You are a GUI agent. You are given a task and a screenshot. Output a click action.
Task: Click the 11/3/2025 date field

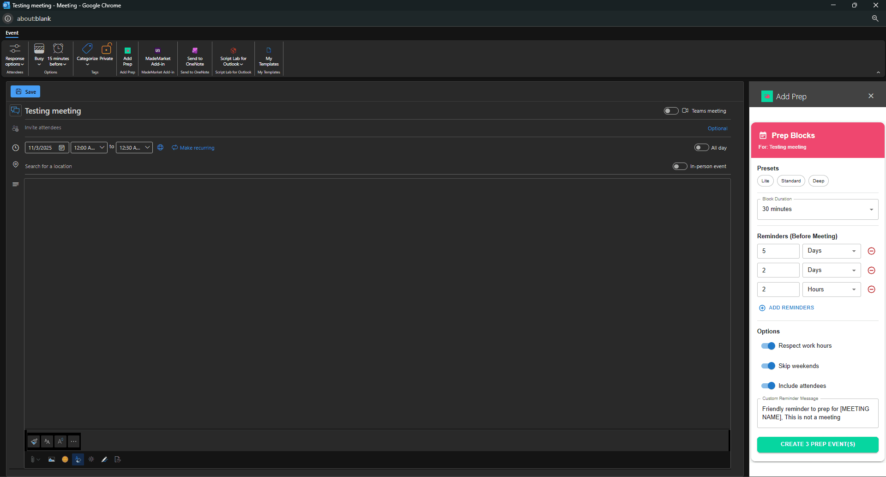47,148
